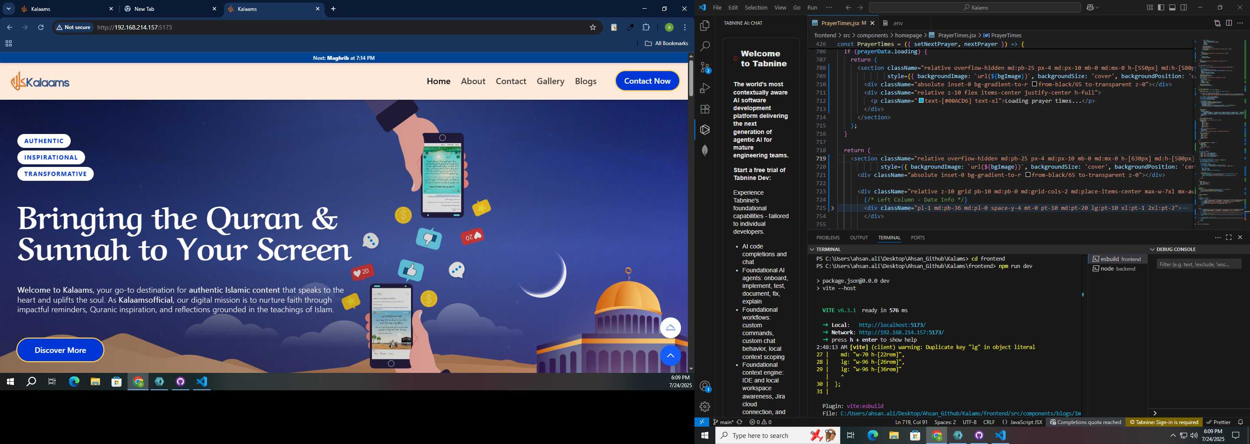
Task: Open the Selection menu in VS Code
Action: tap(756, 8)
